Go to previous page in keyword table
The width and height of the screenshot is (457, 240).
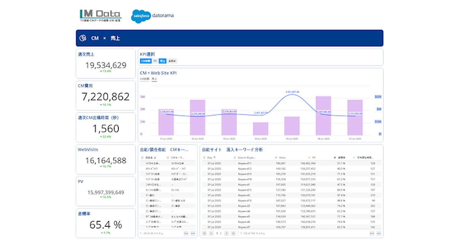click(x=211, y=233)
